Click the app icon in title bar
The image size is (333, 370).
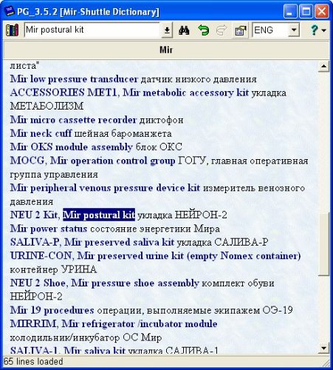pos(9,12)
